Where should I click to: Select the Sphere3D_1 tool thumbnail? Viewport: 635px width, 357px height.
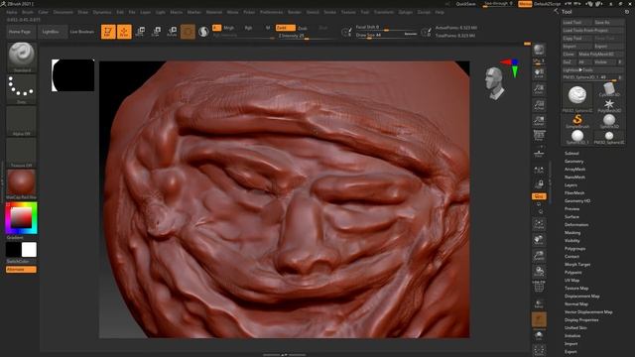(577, 137)
